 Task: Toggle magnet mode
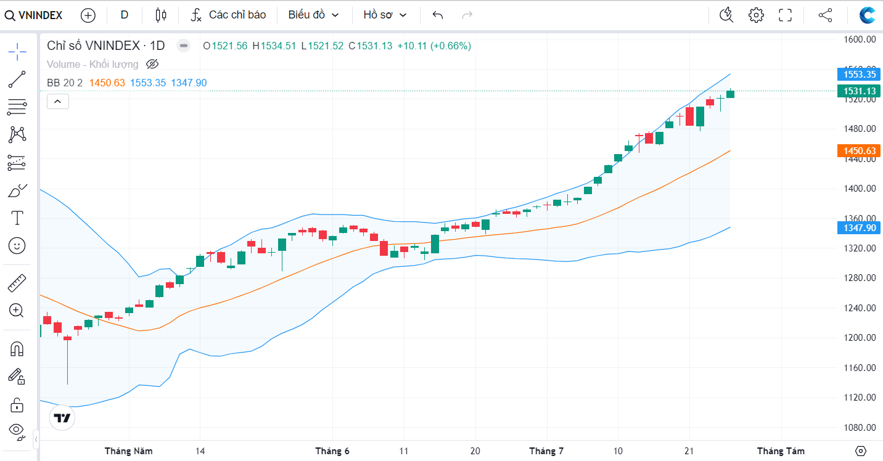17,349
